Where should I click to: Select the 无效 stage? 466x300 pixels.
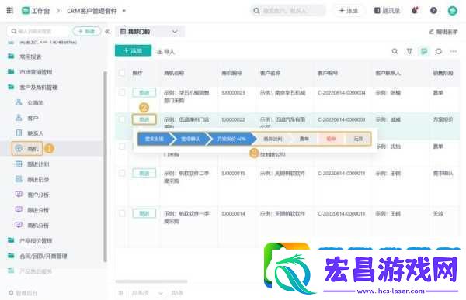pyautogui.click(x=358, y=139)
